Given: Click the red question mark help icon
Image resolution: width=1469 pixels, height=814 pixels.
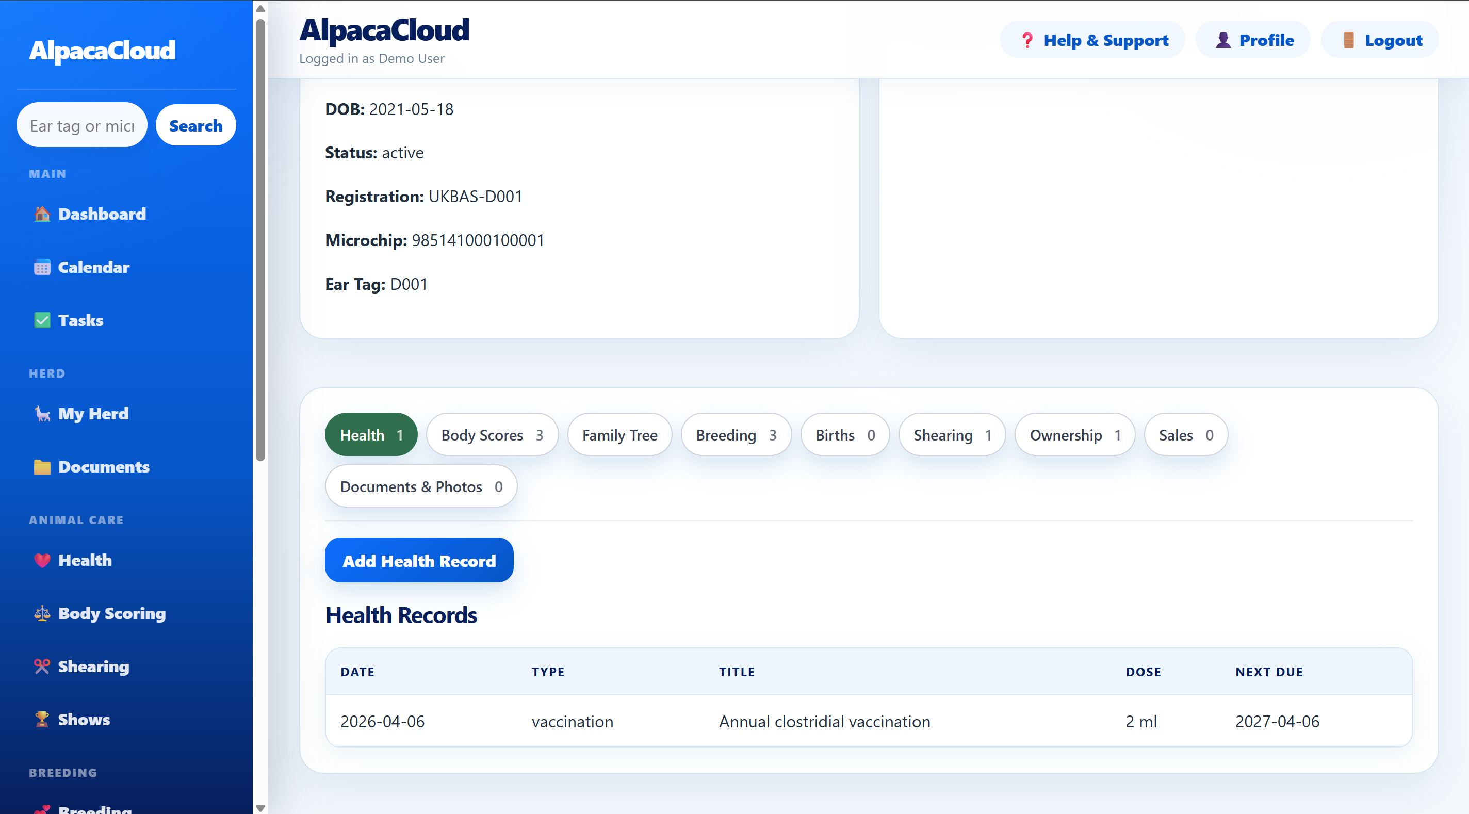Looking at the screenshot, I should [1027, 40].
